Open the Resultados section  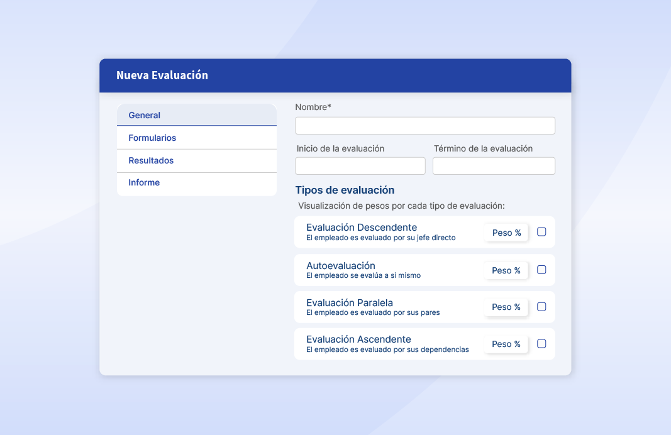pos(151,160)
